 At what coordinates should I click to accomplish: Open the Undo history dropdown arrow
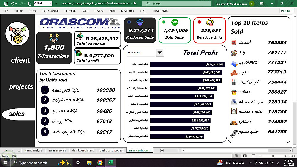[16, 4]
